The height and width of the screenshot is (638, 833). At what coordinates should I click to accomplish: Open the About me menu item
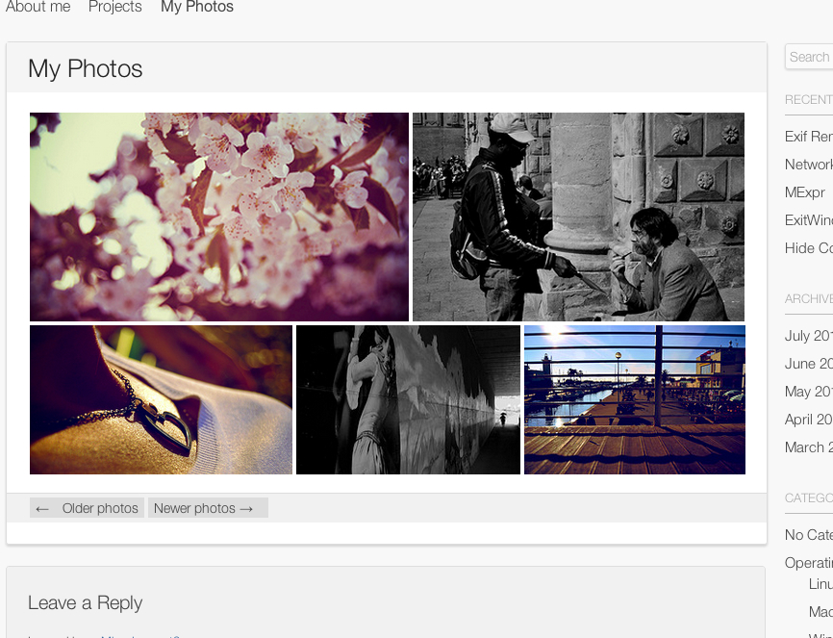coord(38,8)
